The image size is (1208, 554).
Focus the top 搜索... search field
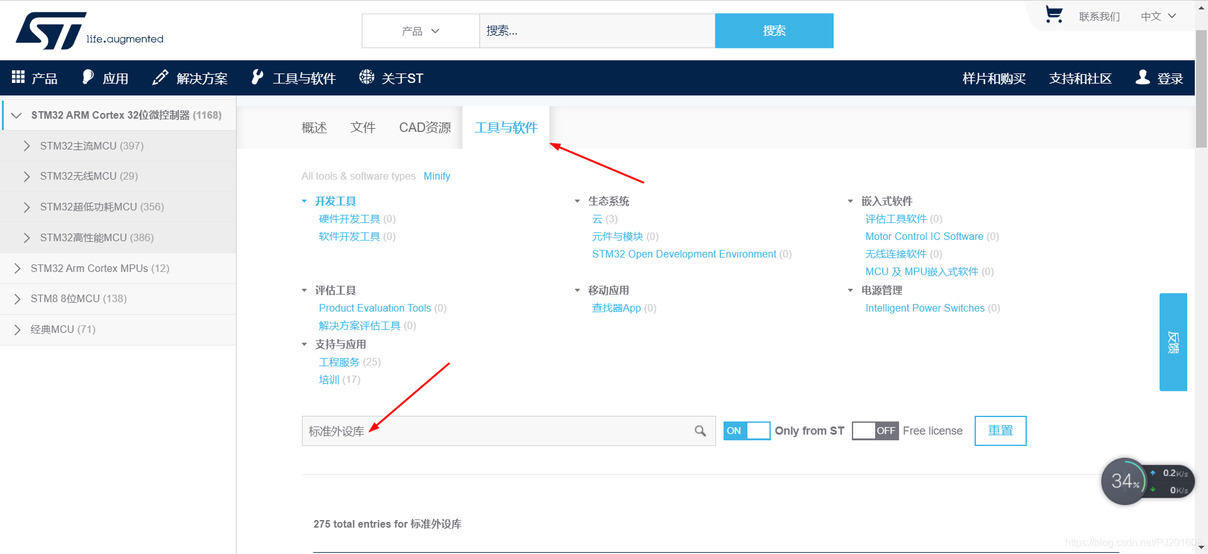[x=597, y=31]
